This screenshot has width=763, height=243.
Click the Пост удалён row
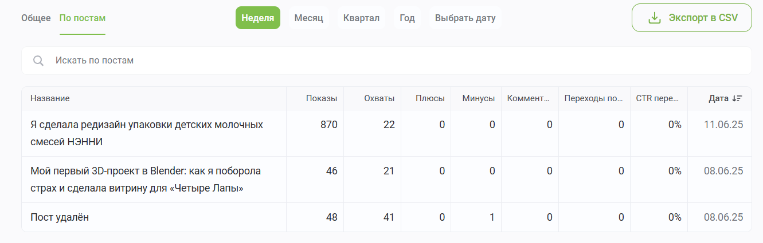60,217
